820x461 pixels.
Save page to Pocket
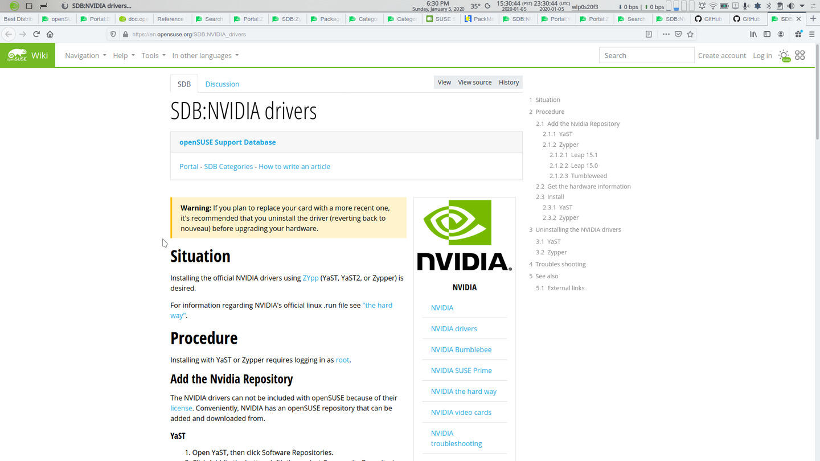pyautogui.click(x=678, y=34)
